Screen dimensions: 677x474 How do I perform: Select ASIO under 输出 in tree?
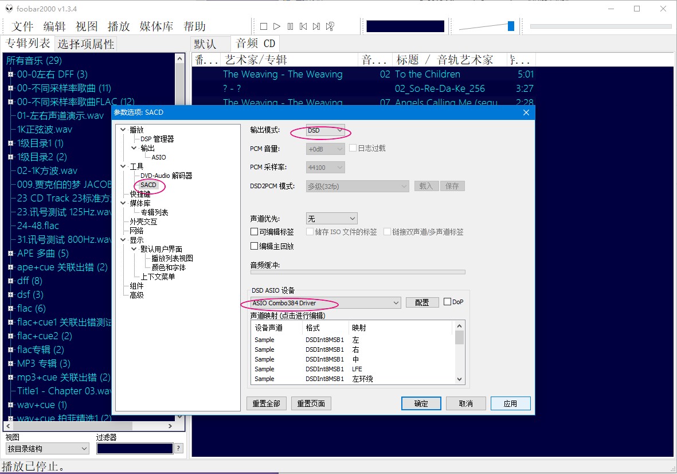tap(158, 157)
